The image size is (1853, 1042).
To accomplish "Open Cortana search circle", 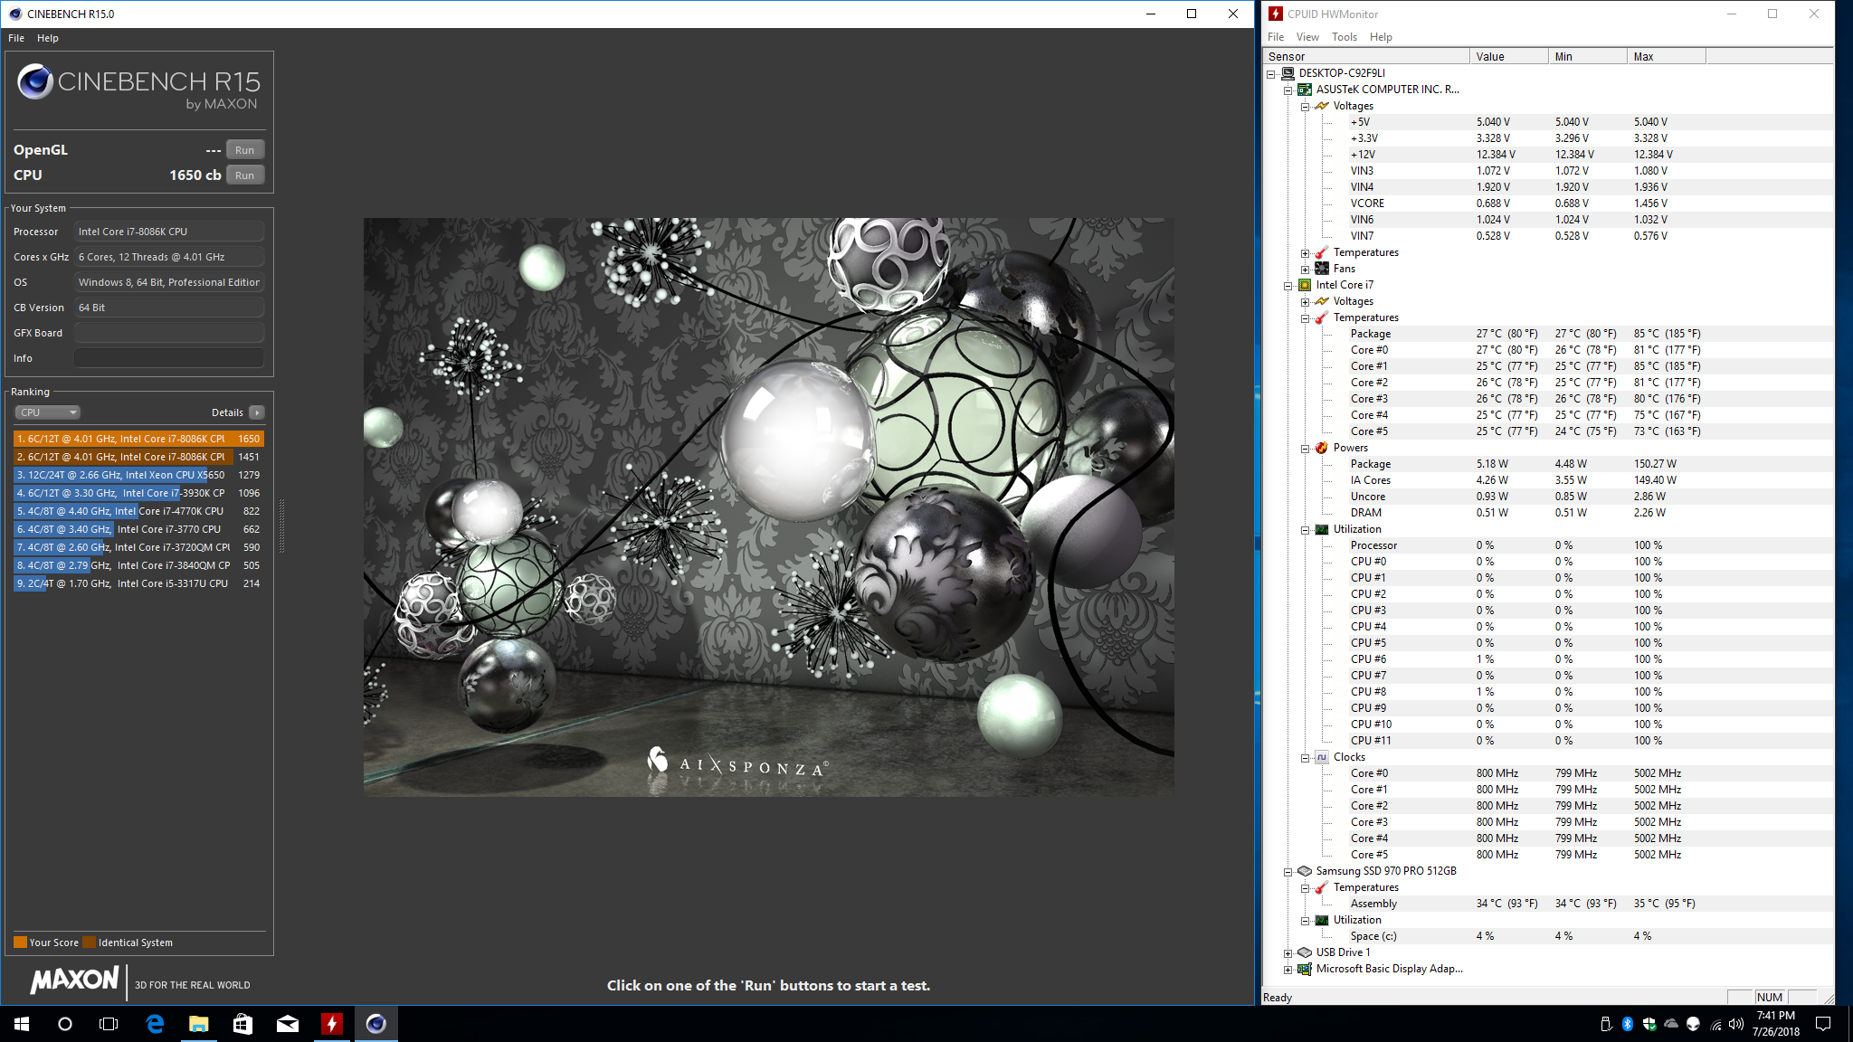I will click(x=65, y=1024).
